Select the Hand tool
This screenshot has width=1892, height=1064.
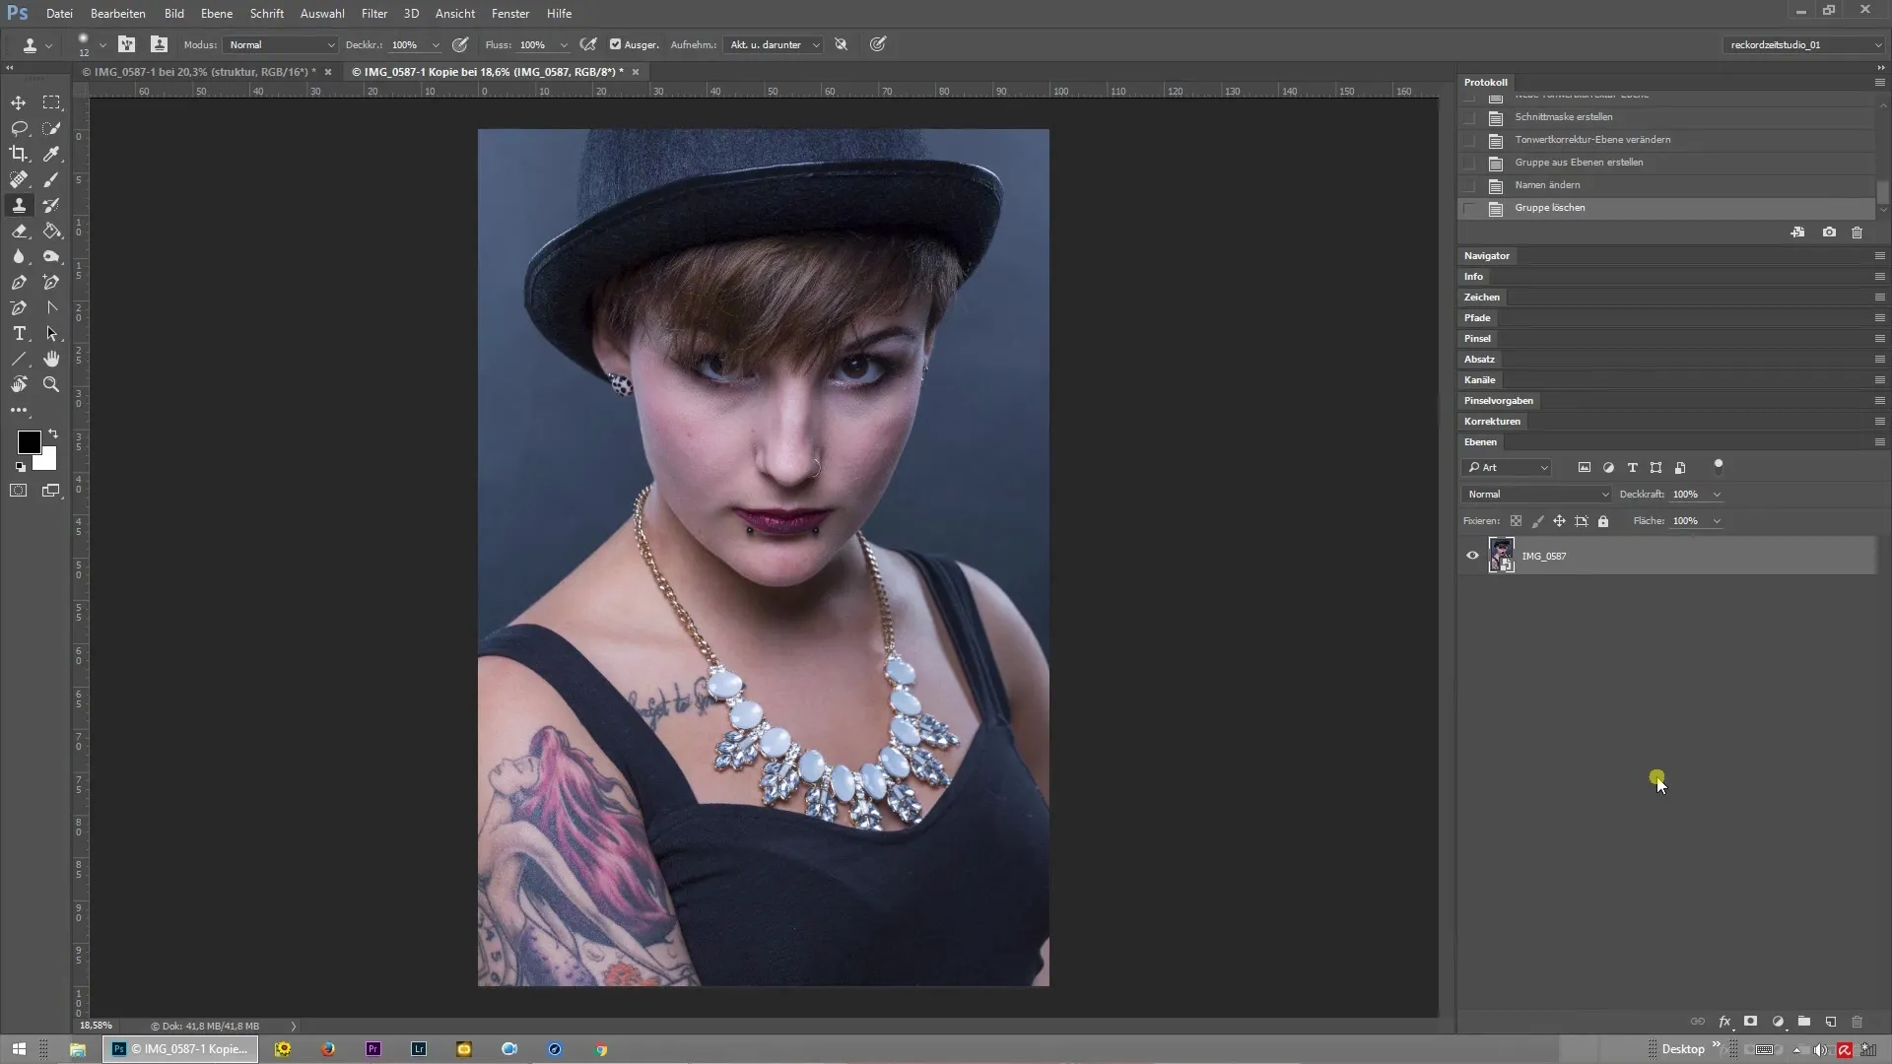pos(51,359)
